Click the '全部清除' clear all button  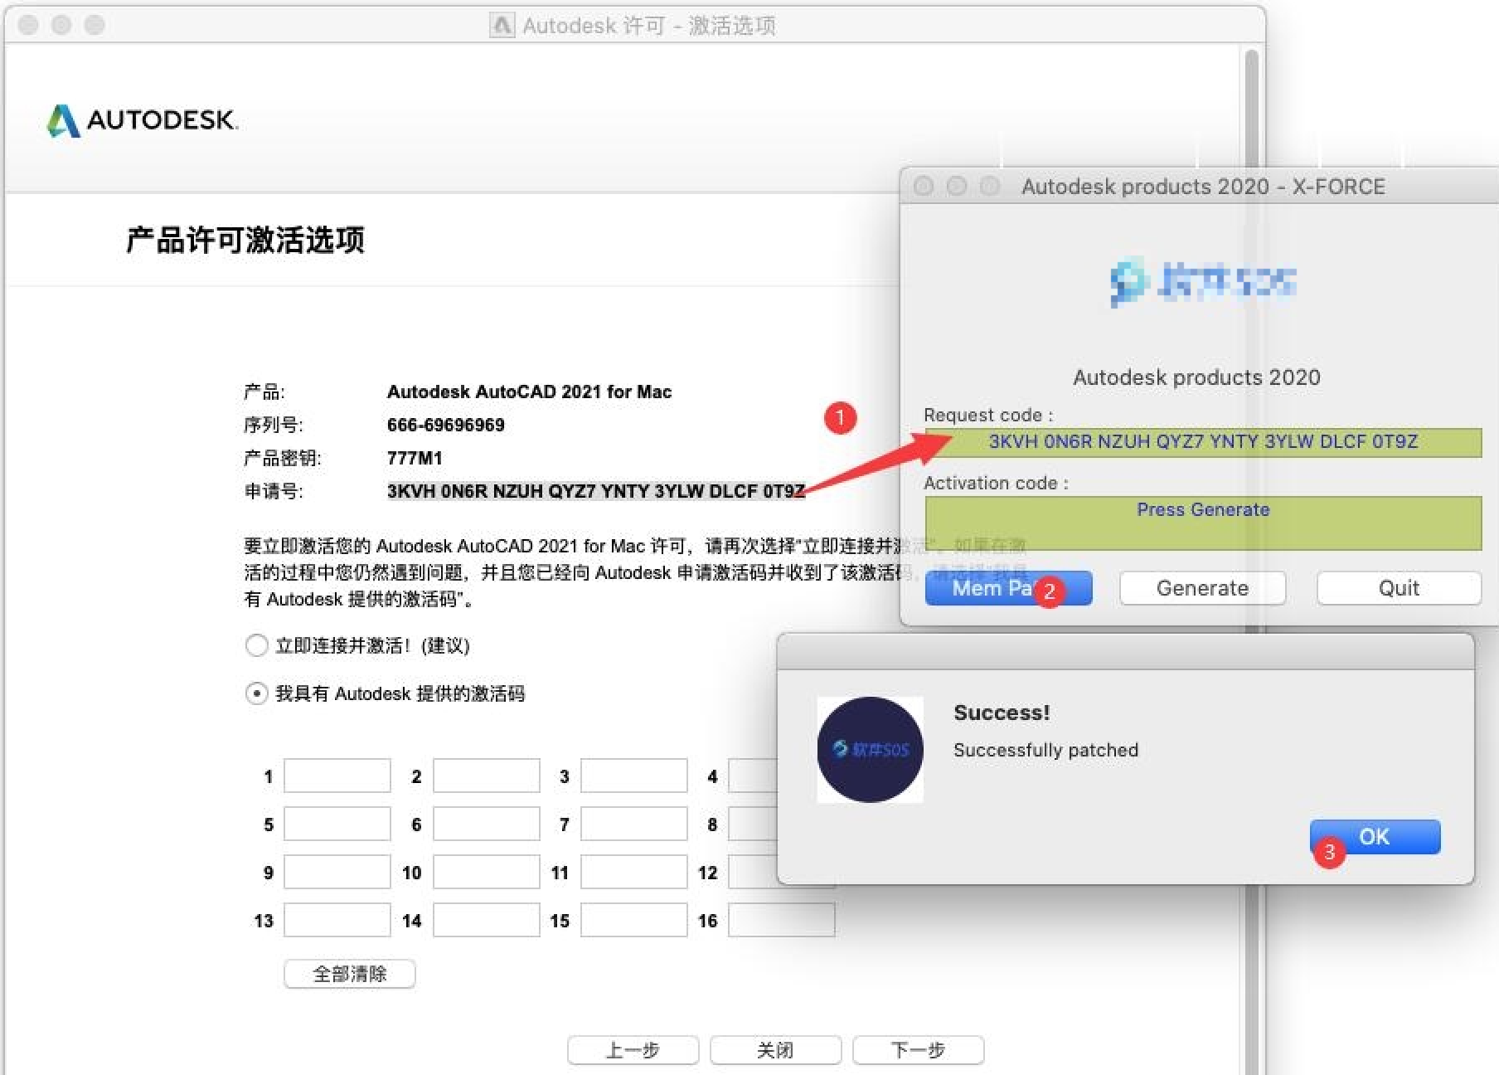coord(349,974)
